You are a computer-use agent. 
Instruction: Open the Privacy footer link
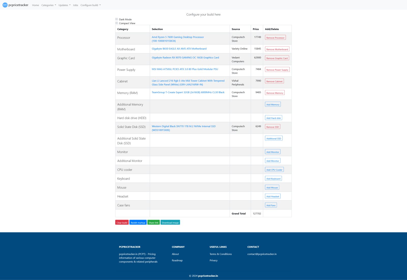pyautogui.click(x=213, y=260)
